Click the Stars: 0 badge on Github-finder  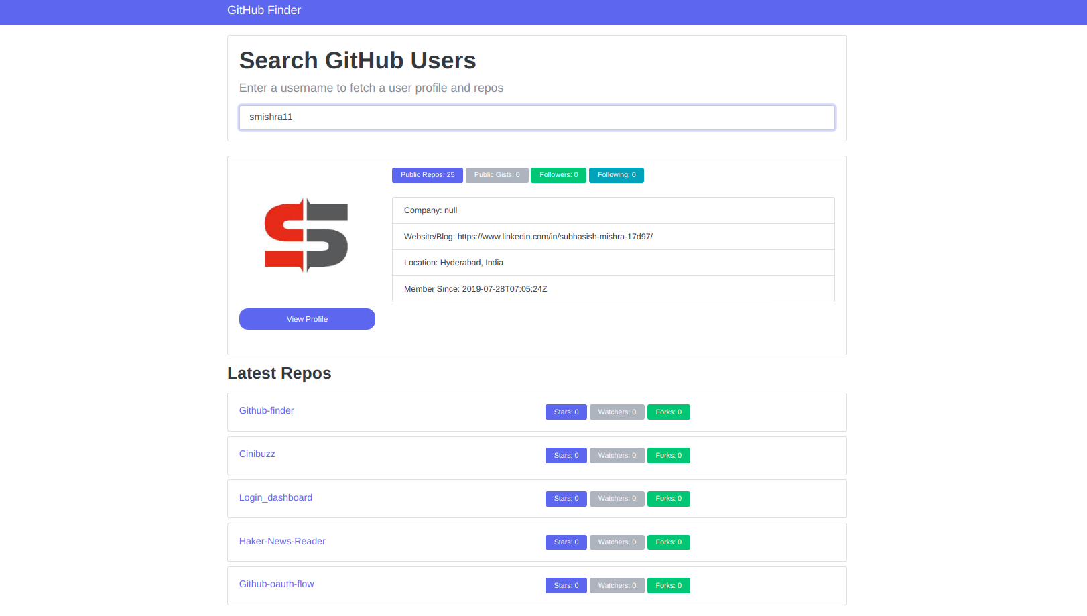[x=566, y=412]
